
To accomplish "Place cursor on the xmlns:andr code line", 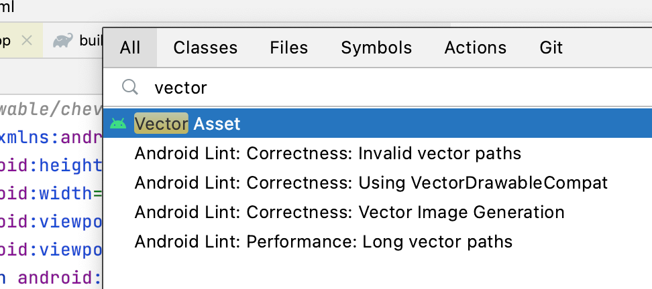I will (x=51, y=138).
